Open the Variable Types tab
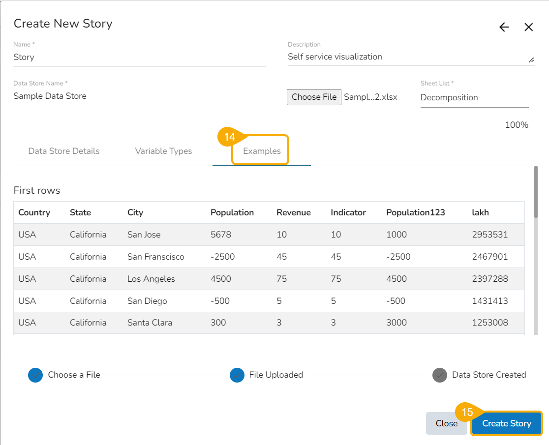 pyautogui.click(x=163, y=151)
